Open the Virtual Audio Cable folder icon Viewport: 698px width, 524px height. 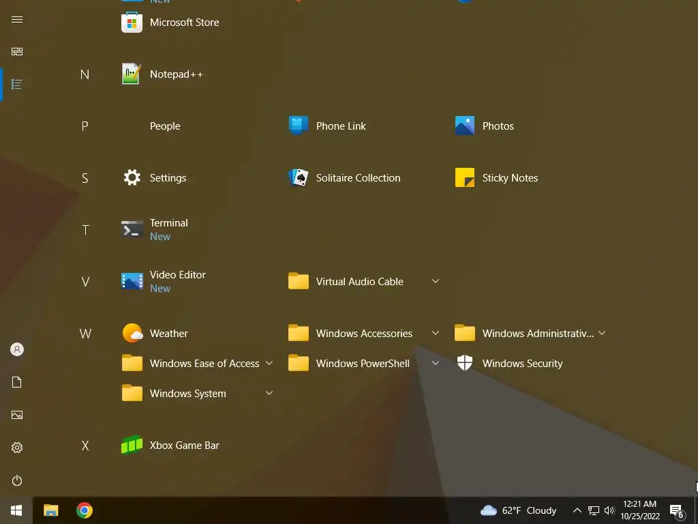tap(299, 281)
